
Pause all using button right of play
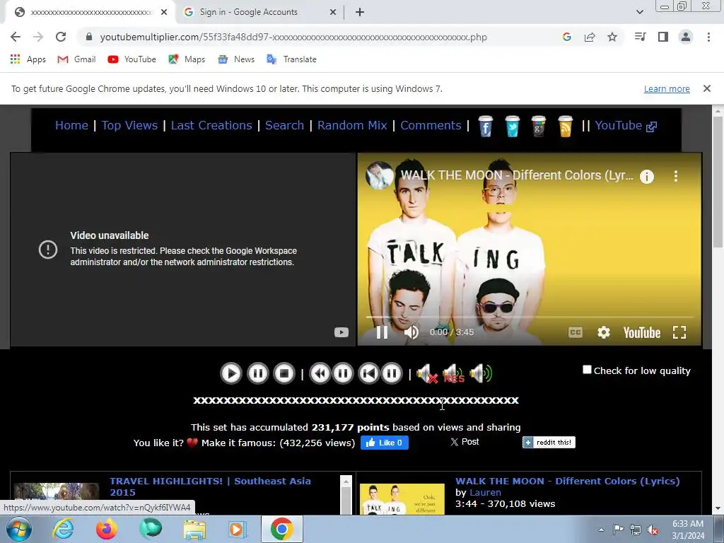click(257, 373)
